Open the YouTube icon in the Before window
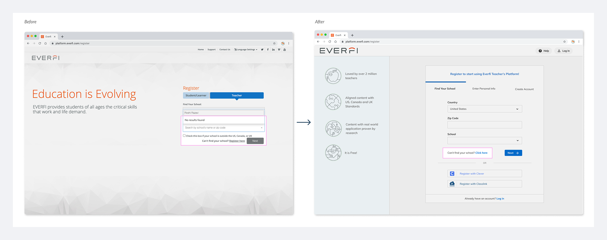This screenshot has width=607, height=240. click(x=285, y=50)
